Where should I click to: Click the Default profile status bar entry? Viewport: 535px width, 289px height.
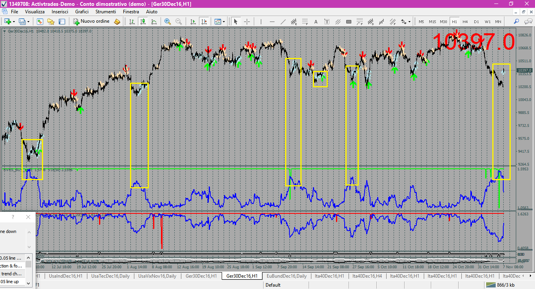pyautogui.click(x=273, y=285)
